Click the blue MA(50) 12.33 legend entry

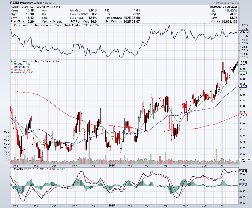coord(20,67)
